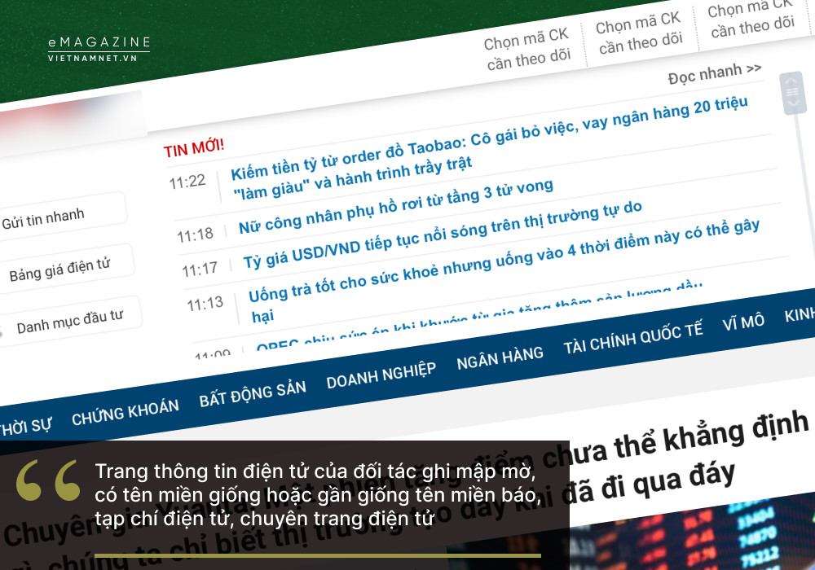Go to the 'CHỨNG KHOÁN' menu section

point(125,412)
